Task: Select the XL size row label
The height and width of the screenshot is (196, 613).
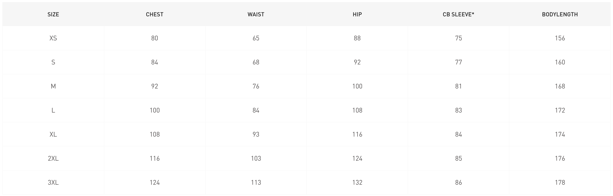Action: tap(53, 135)
